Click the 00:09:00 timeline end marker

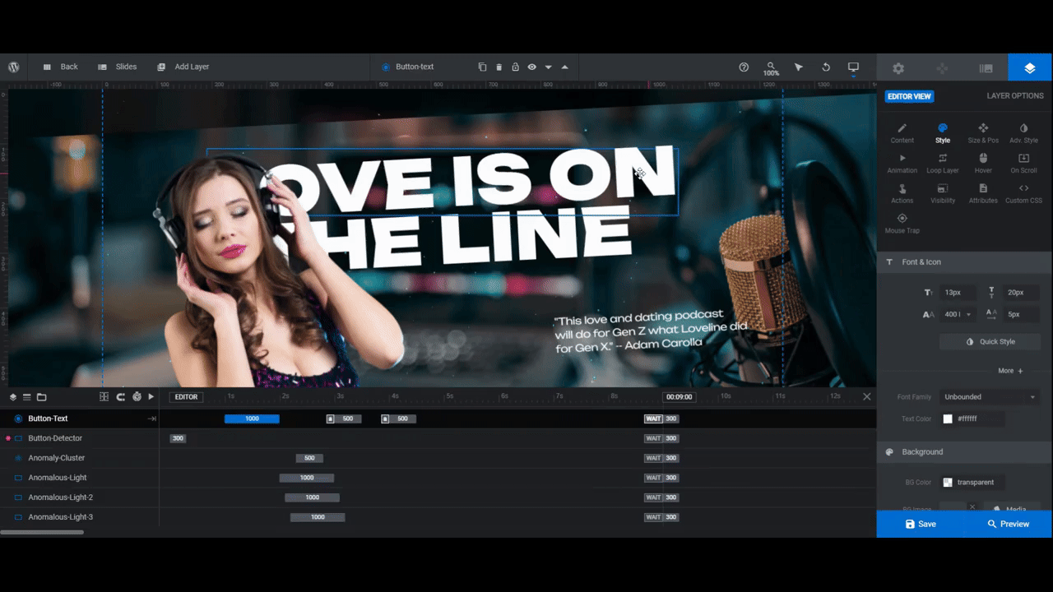pyautogui.click(x=679, y=396)
